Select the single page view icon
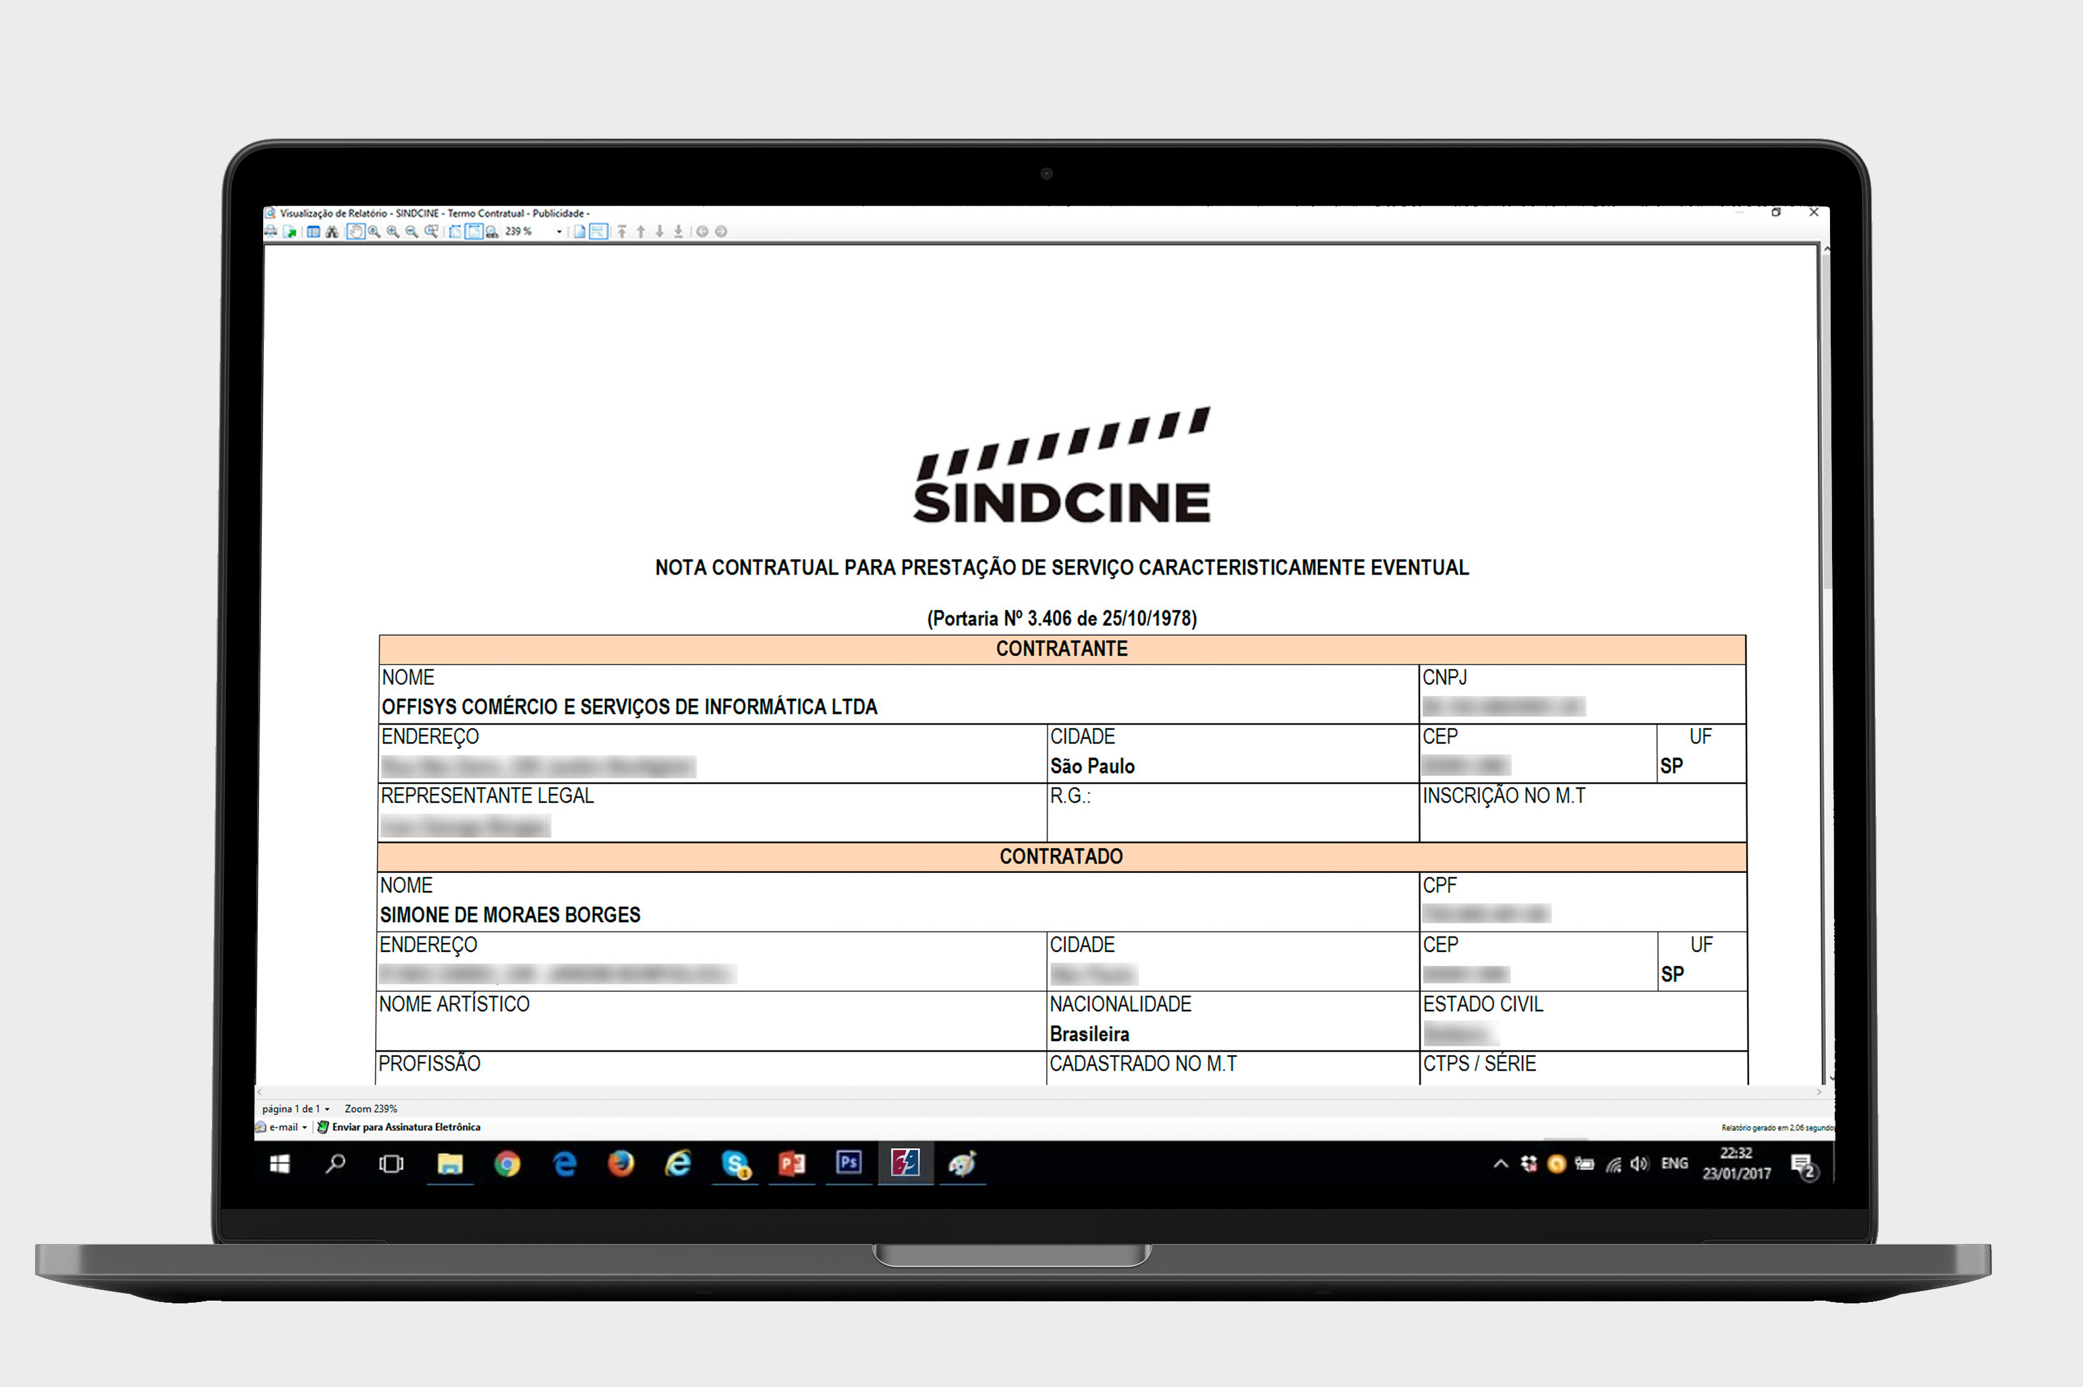The width and height of the screenshot is (2083, 1387). click(579, 232)
